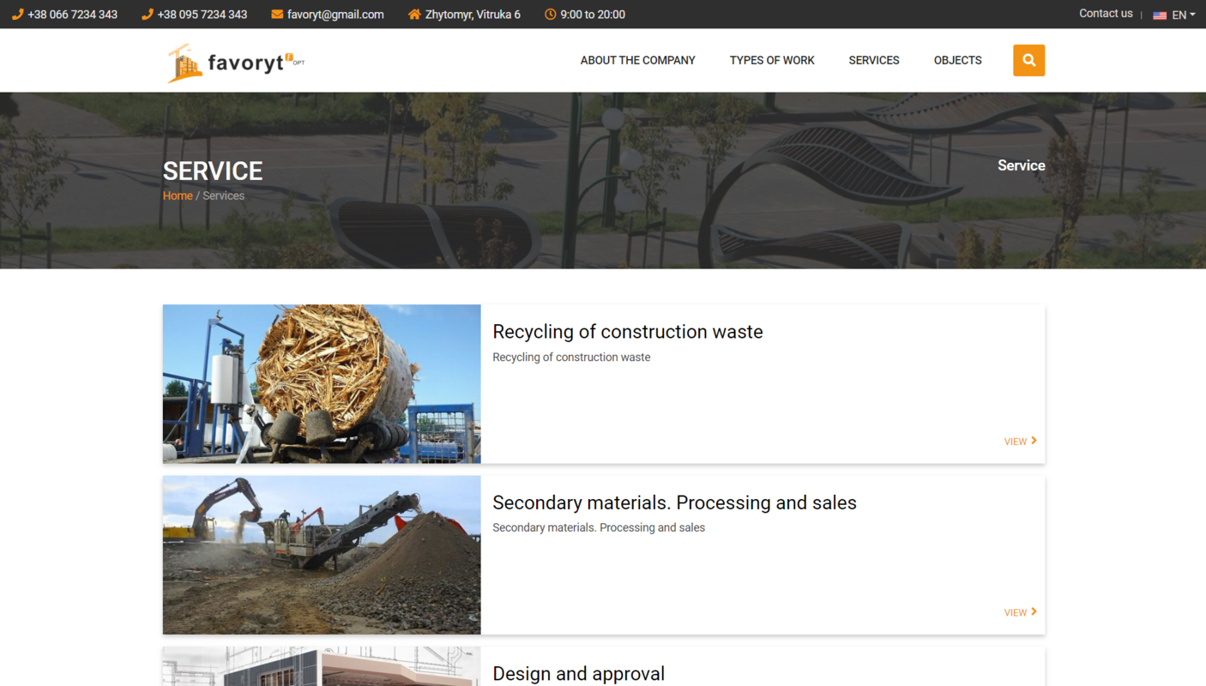Open the EN language dropdown
The image size is (1206, 686).
click(x=1184, y=15)
